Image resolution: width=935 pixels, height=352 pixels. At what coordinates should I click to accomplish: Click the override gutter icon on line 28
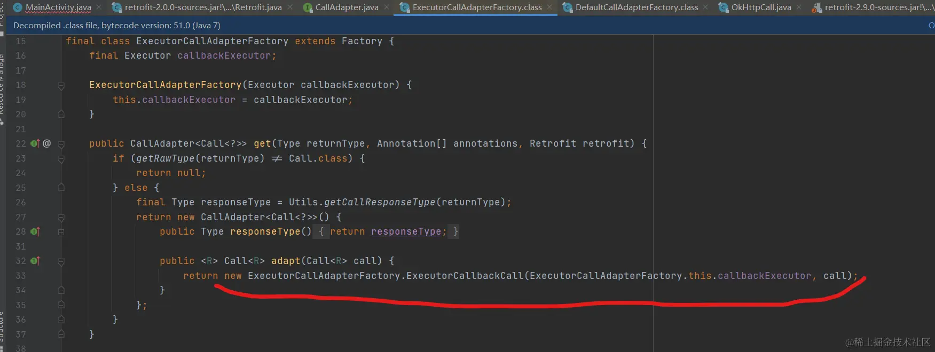35,231
